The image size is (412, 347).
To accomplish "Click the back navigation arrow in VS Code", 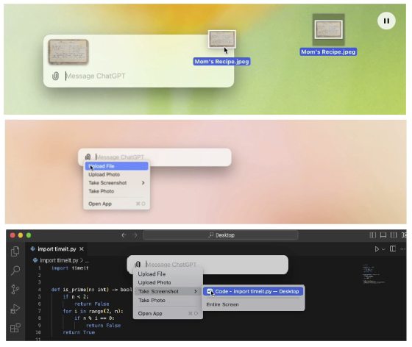I will point(124,235).
